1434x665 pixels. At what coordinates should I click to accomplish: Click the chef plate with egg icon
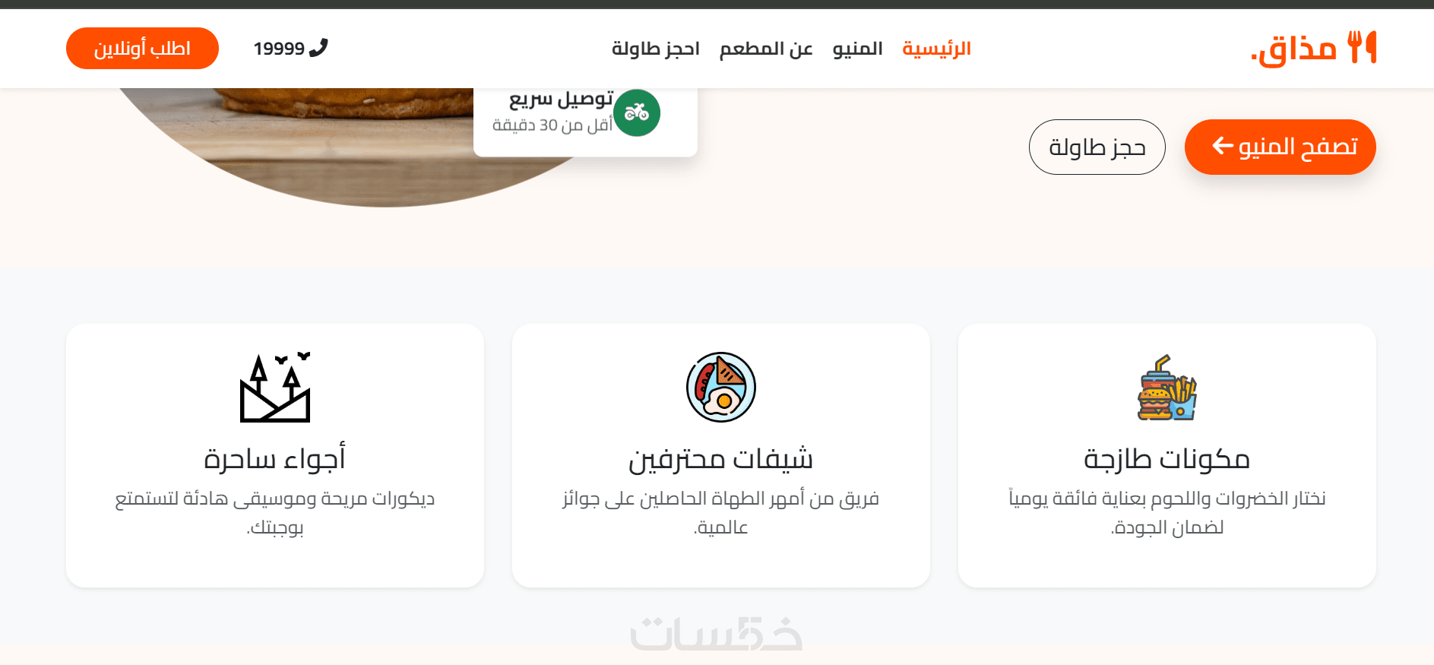721,387
